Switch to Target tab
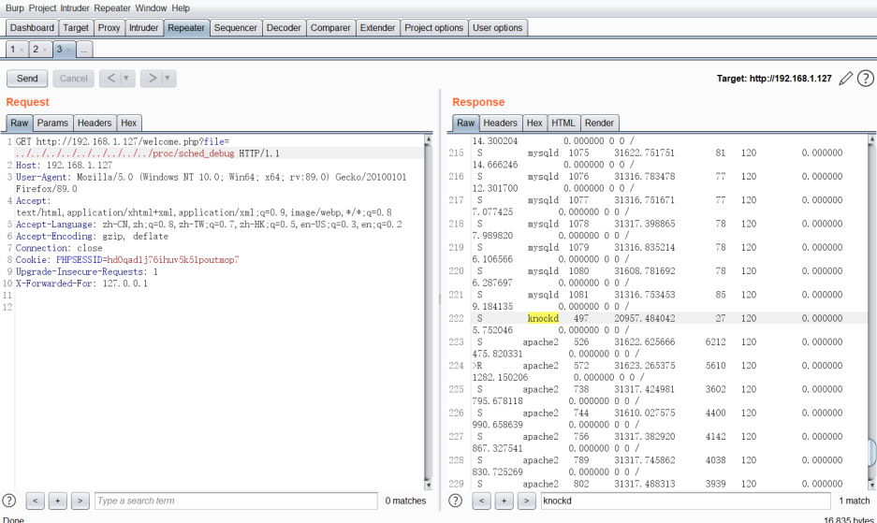Viewport: 877px width, 523px height. tap(76, 27)
